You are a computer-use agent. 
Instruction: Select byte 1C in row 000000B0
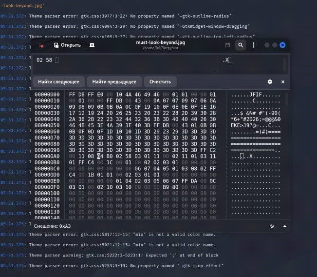tap(110, 162)
